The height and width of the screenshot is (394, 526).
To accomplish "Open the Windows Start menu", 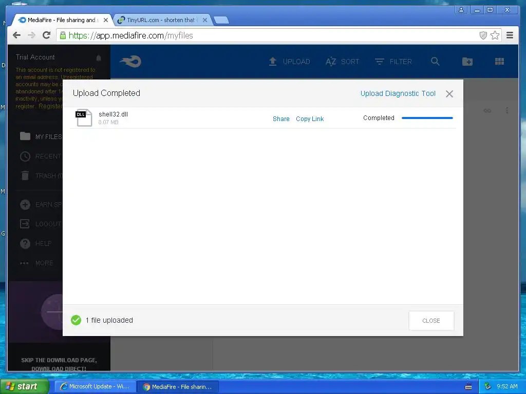I will click(x=24, y=386).
